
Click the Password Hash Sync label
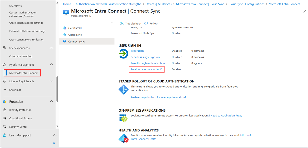(x=143, y=33)
